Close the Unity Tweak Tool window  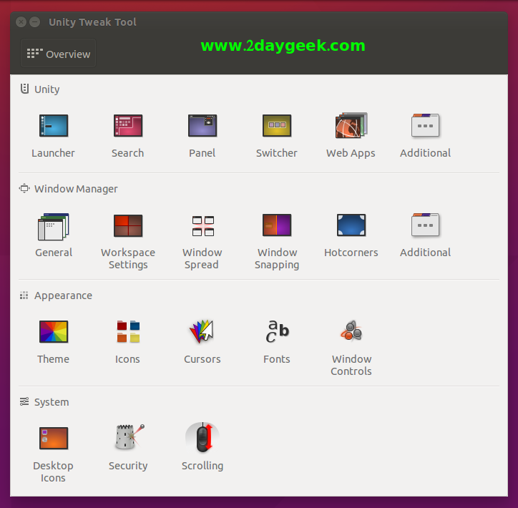point(21,22)
